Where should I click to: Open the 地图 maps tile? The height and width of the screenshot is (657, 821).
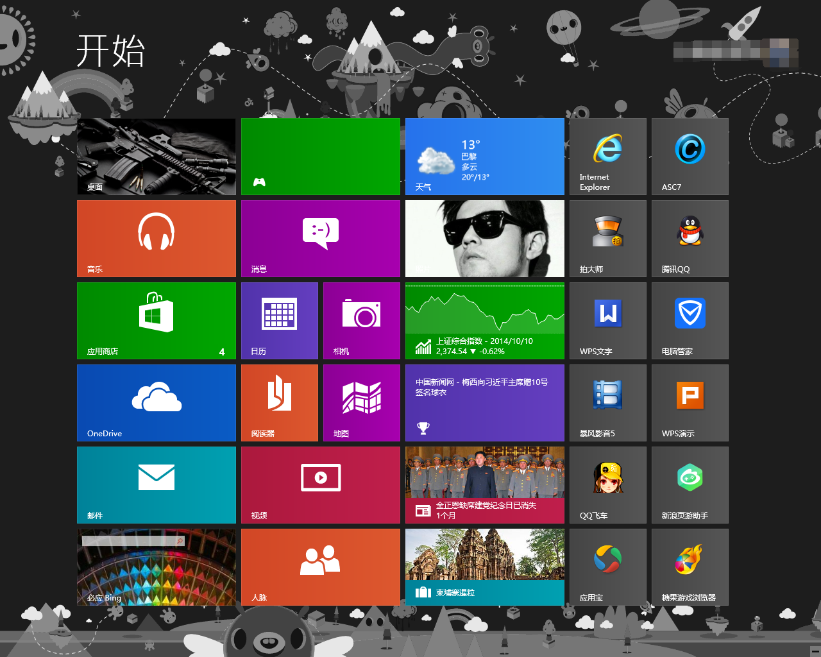click(x=362, y=403)
